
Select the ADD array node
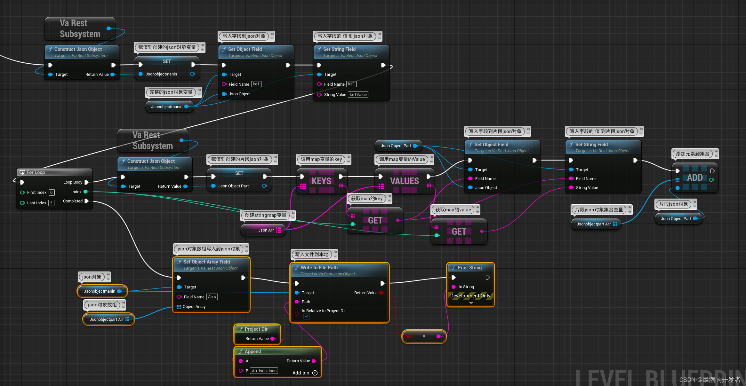695,177
